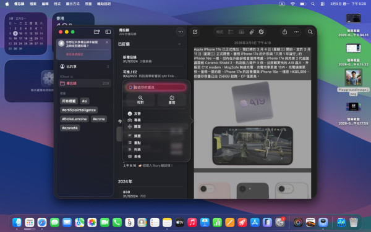Click the describe your change input field
Viewport: 371px width, 232px height.
[x=156, y=88]
